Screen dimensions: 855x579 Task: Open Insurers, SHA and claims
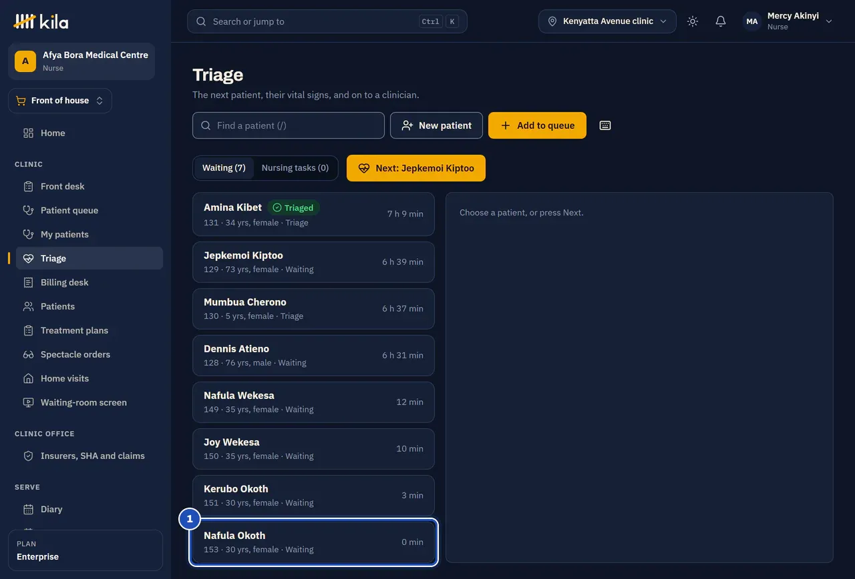(x=90, y=456)
